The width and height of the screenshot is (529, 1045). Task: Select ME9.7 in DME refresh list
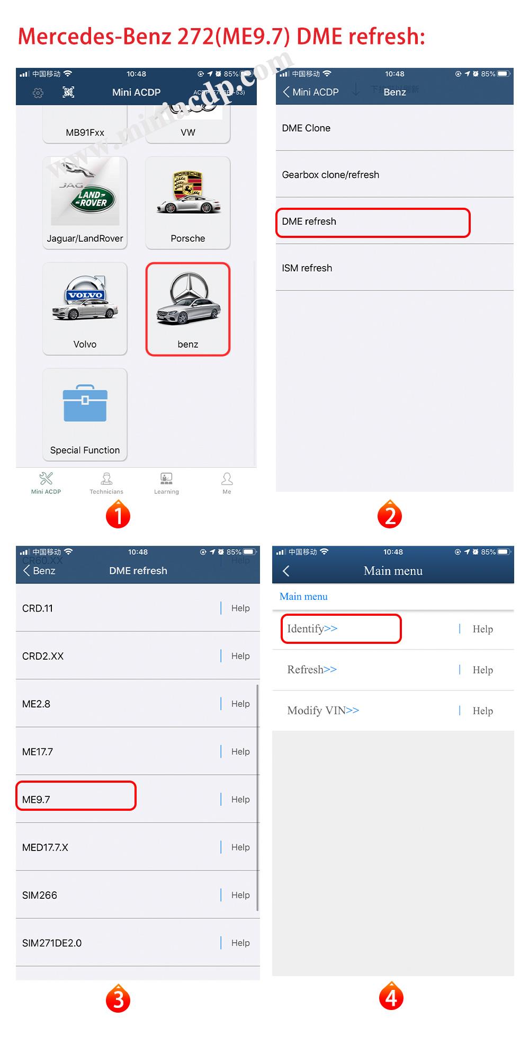tap(138, 799)
